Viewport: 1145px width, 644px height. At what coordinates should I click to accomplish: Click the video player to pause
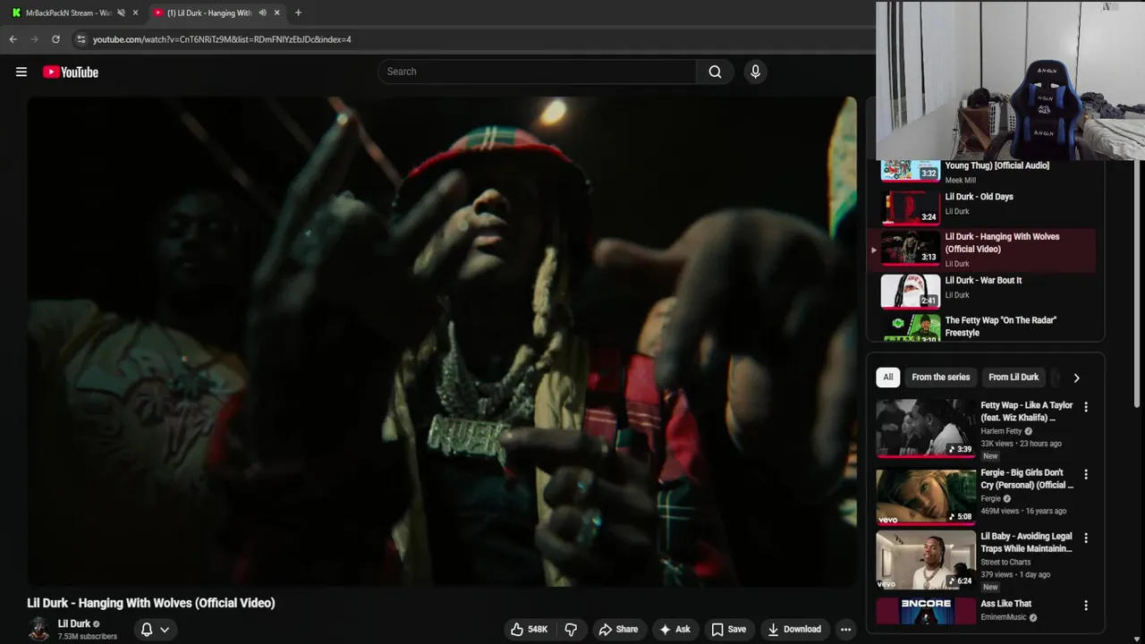click(442, 342)
